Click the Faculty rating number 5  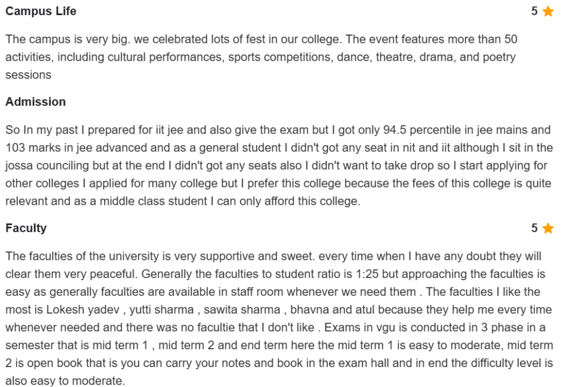tap(534, 228)
